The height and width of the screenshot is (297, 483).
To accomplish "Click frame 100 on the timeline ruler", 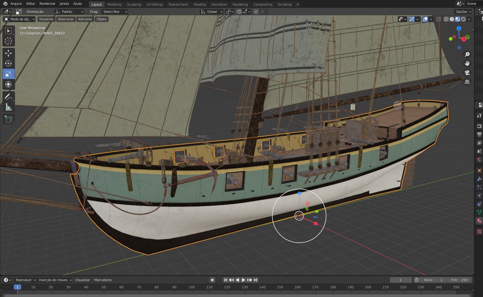I will (192, 287).
